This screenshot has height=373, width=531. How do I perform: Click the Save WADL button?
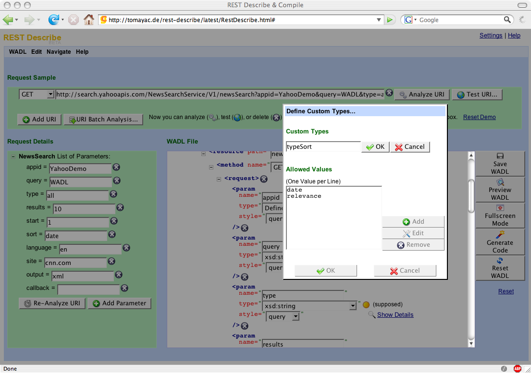click(500, 164)
